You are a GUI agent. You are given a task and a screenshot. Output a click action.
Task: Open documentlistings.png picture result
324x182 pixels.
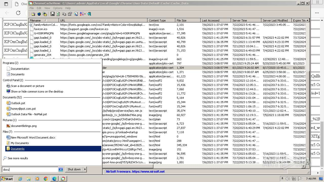point(24,126)
